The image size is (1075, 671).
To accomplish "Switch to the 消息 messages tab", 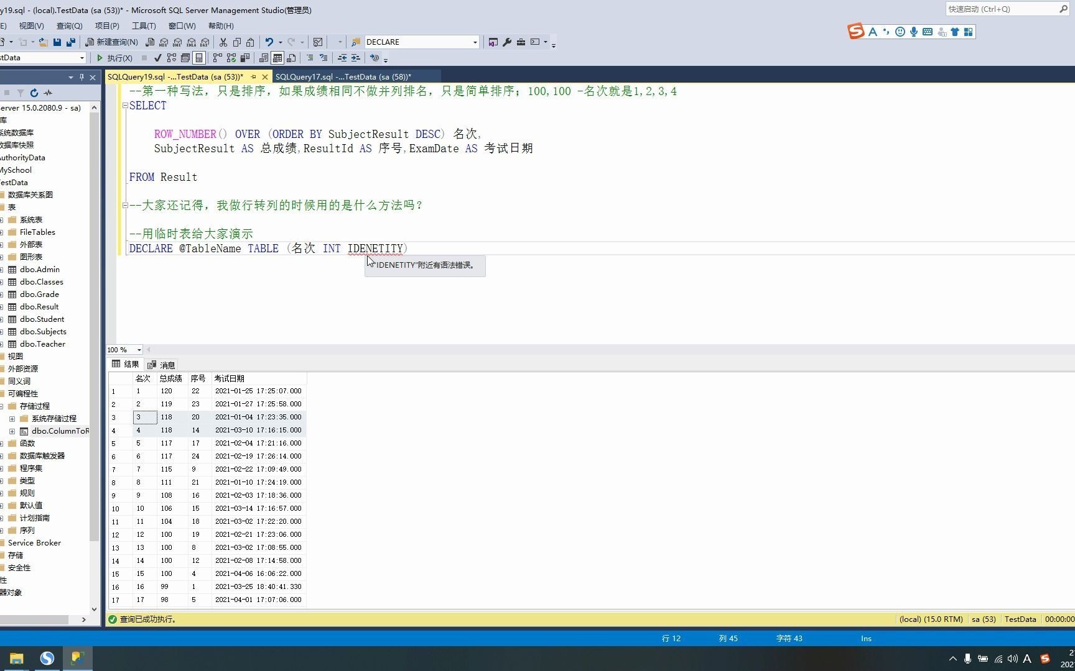I will click(x=162, y=365).
